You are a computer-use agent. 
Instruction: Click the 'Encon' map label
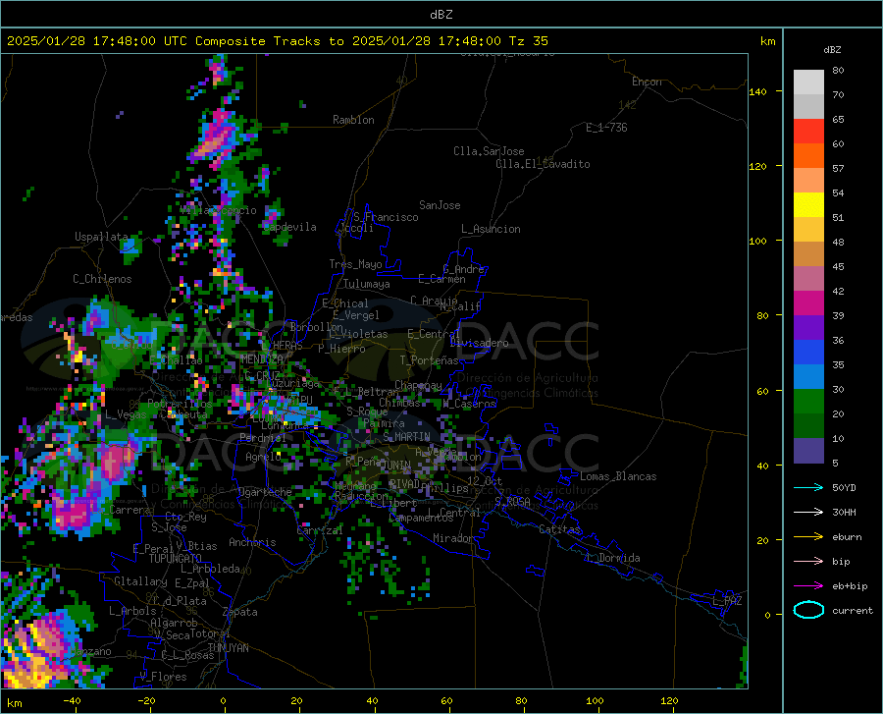pyautogui.click(x=647, y=82)
